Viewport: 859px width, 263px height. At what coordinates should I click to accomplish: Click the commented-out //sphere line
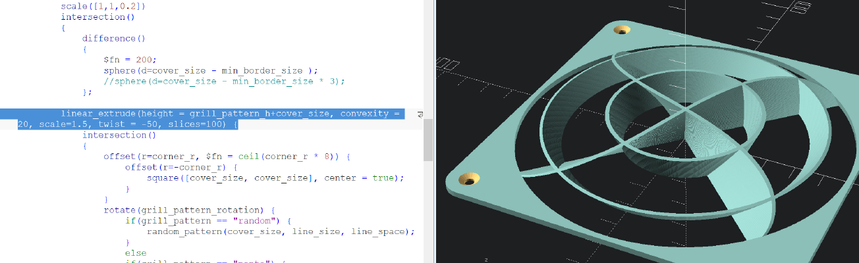224,81
